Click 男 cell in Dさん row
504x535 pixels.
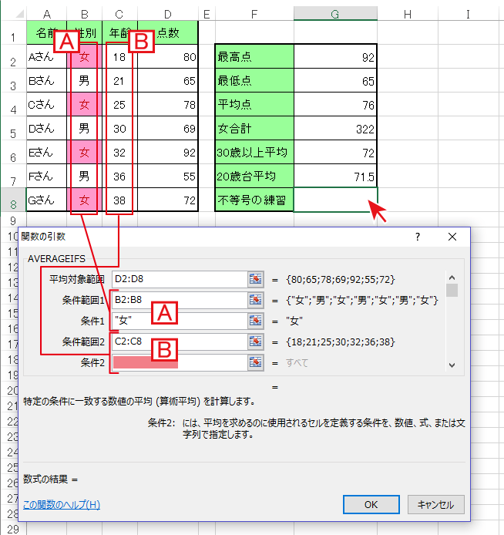[84, 128]
